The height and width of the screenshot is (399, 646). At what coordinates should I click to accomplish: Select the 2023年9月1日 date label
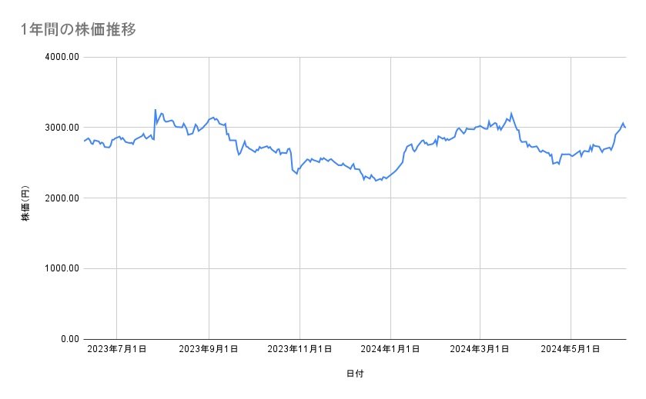click(x=209, y=350)
